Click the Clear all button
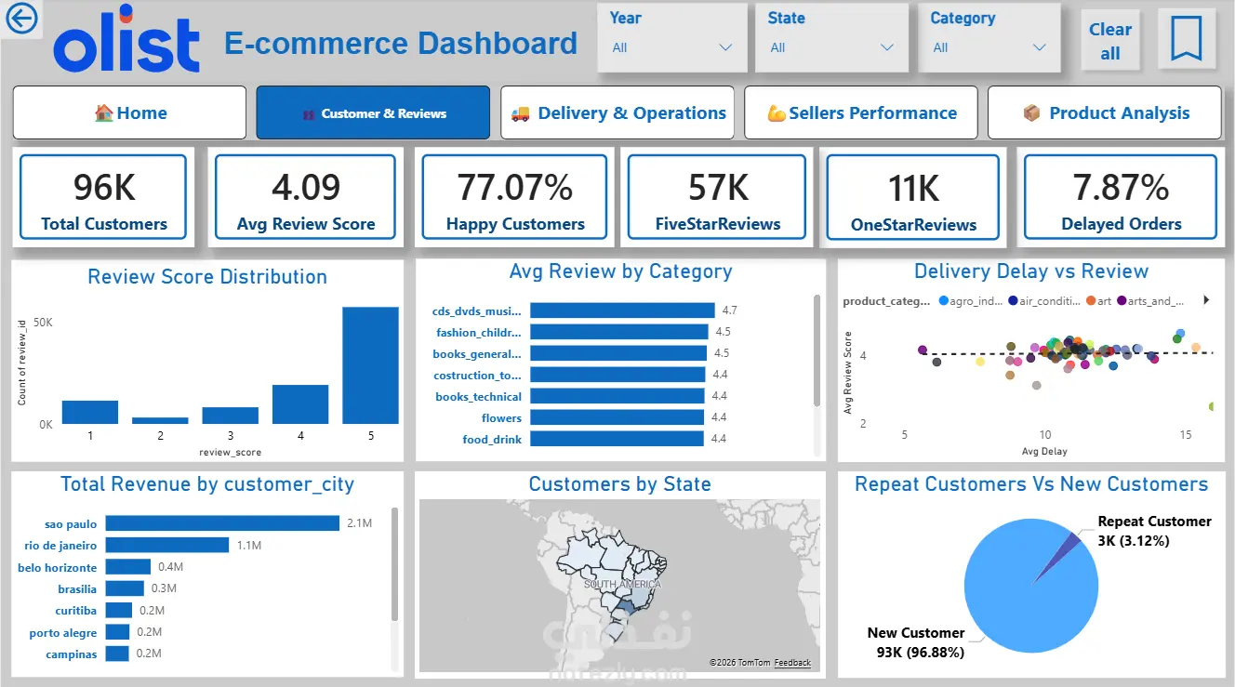 pyautogui.click(x=1110, y=41)
